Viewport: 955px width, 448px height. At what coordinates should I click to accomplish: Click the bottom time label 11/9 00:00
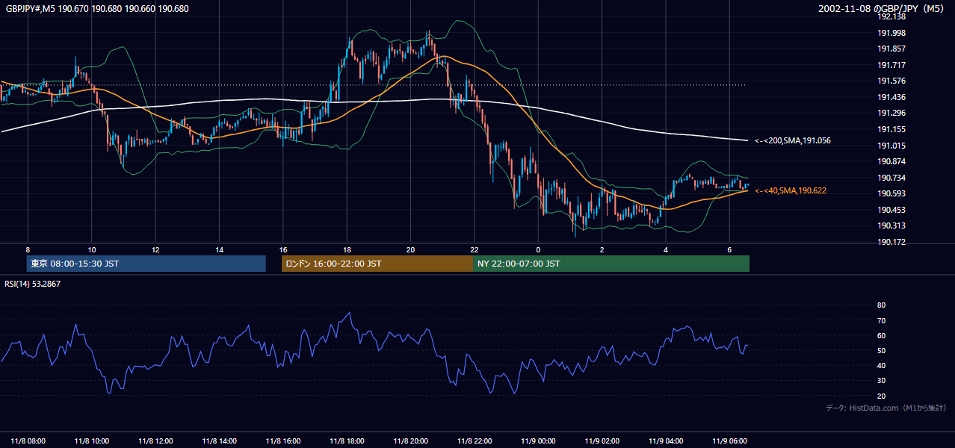pos(538,441)
